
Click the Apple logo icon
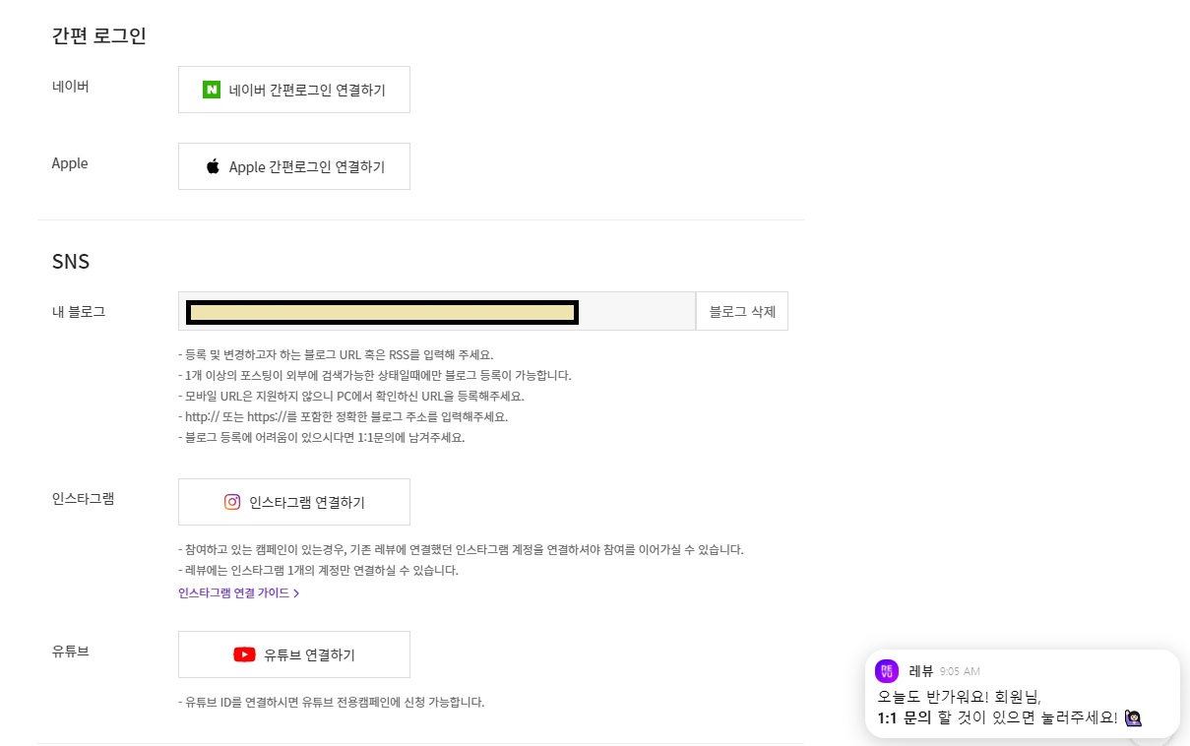[213, 165]
